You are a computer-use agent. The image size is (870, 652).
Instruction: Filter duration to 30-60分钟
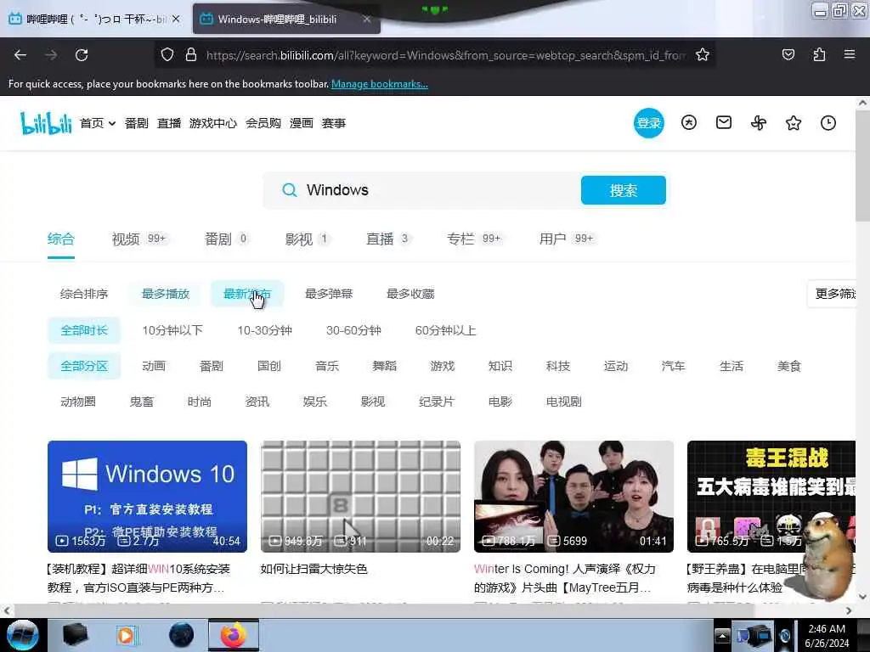(353, 330)
